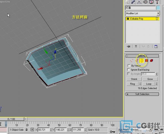
Task: Enable the By Vertex checkbox
Action: coord(129,65)
